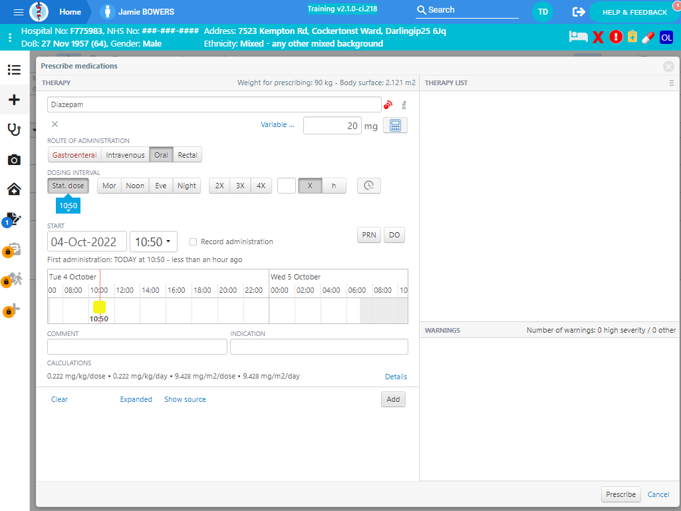Open the Therapy List menu icon
The width and height of the screenshot is (681, 511).
(672, 83)
